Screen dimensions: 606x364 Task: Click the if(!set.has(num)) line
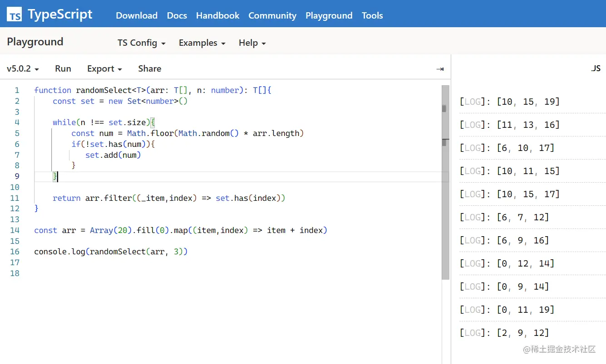(113, 144)
